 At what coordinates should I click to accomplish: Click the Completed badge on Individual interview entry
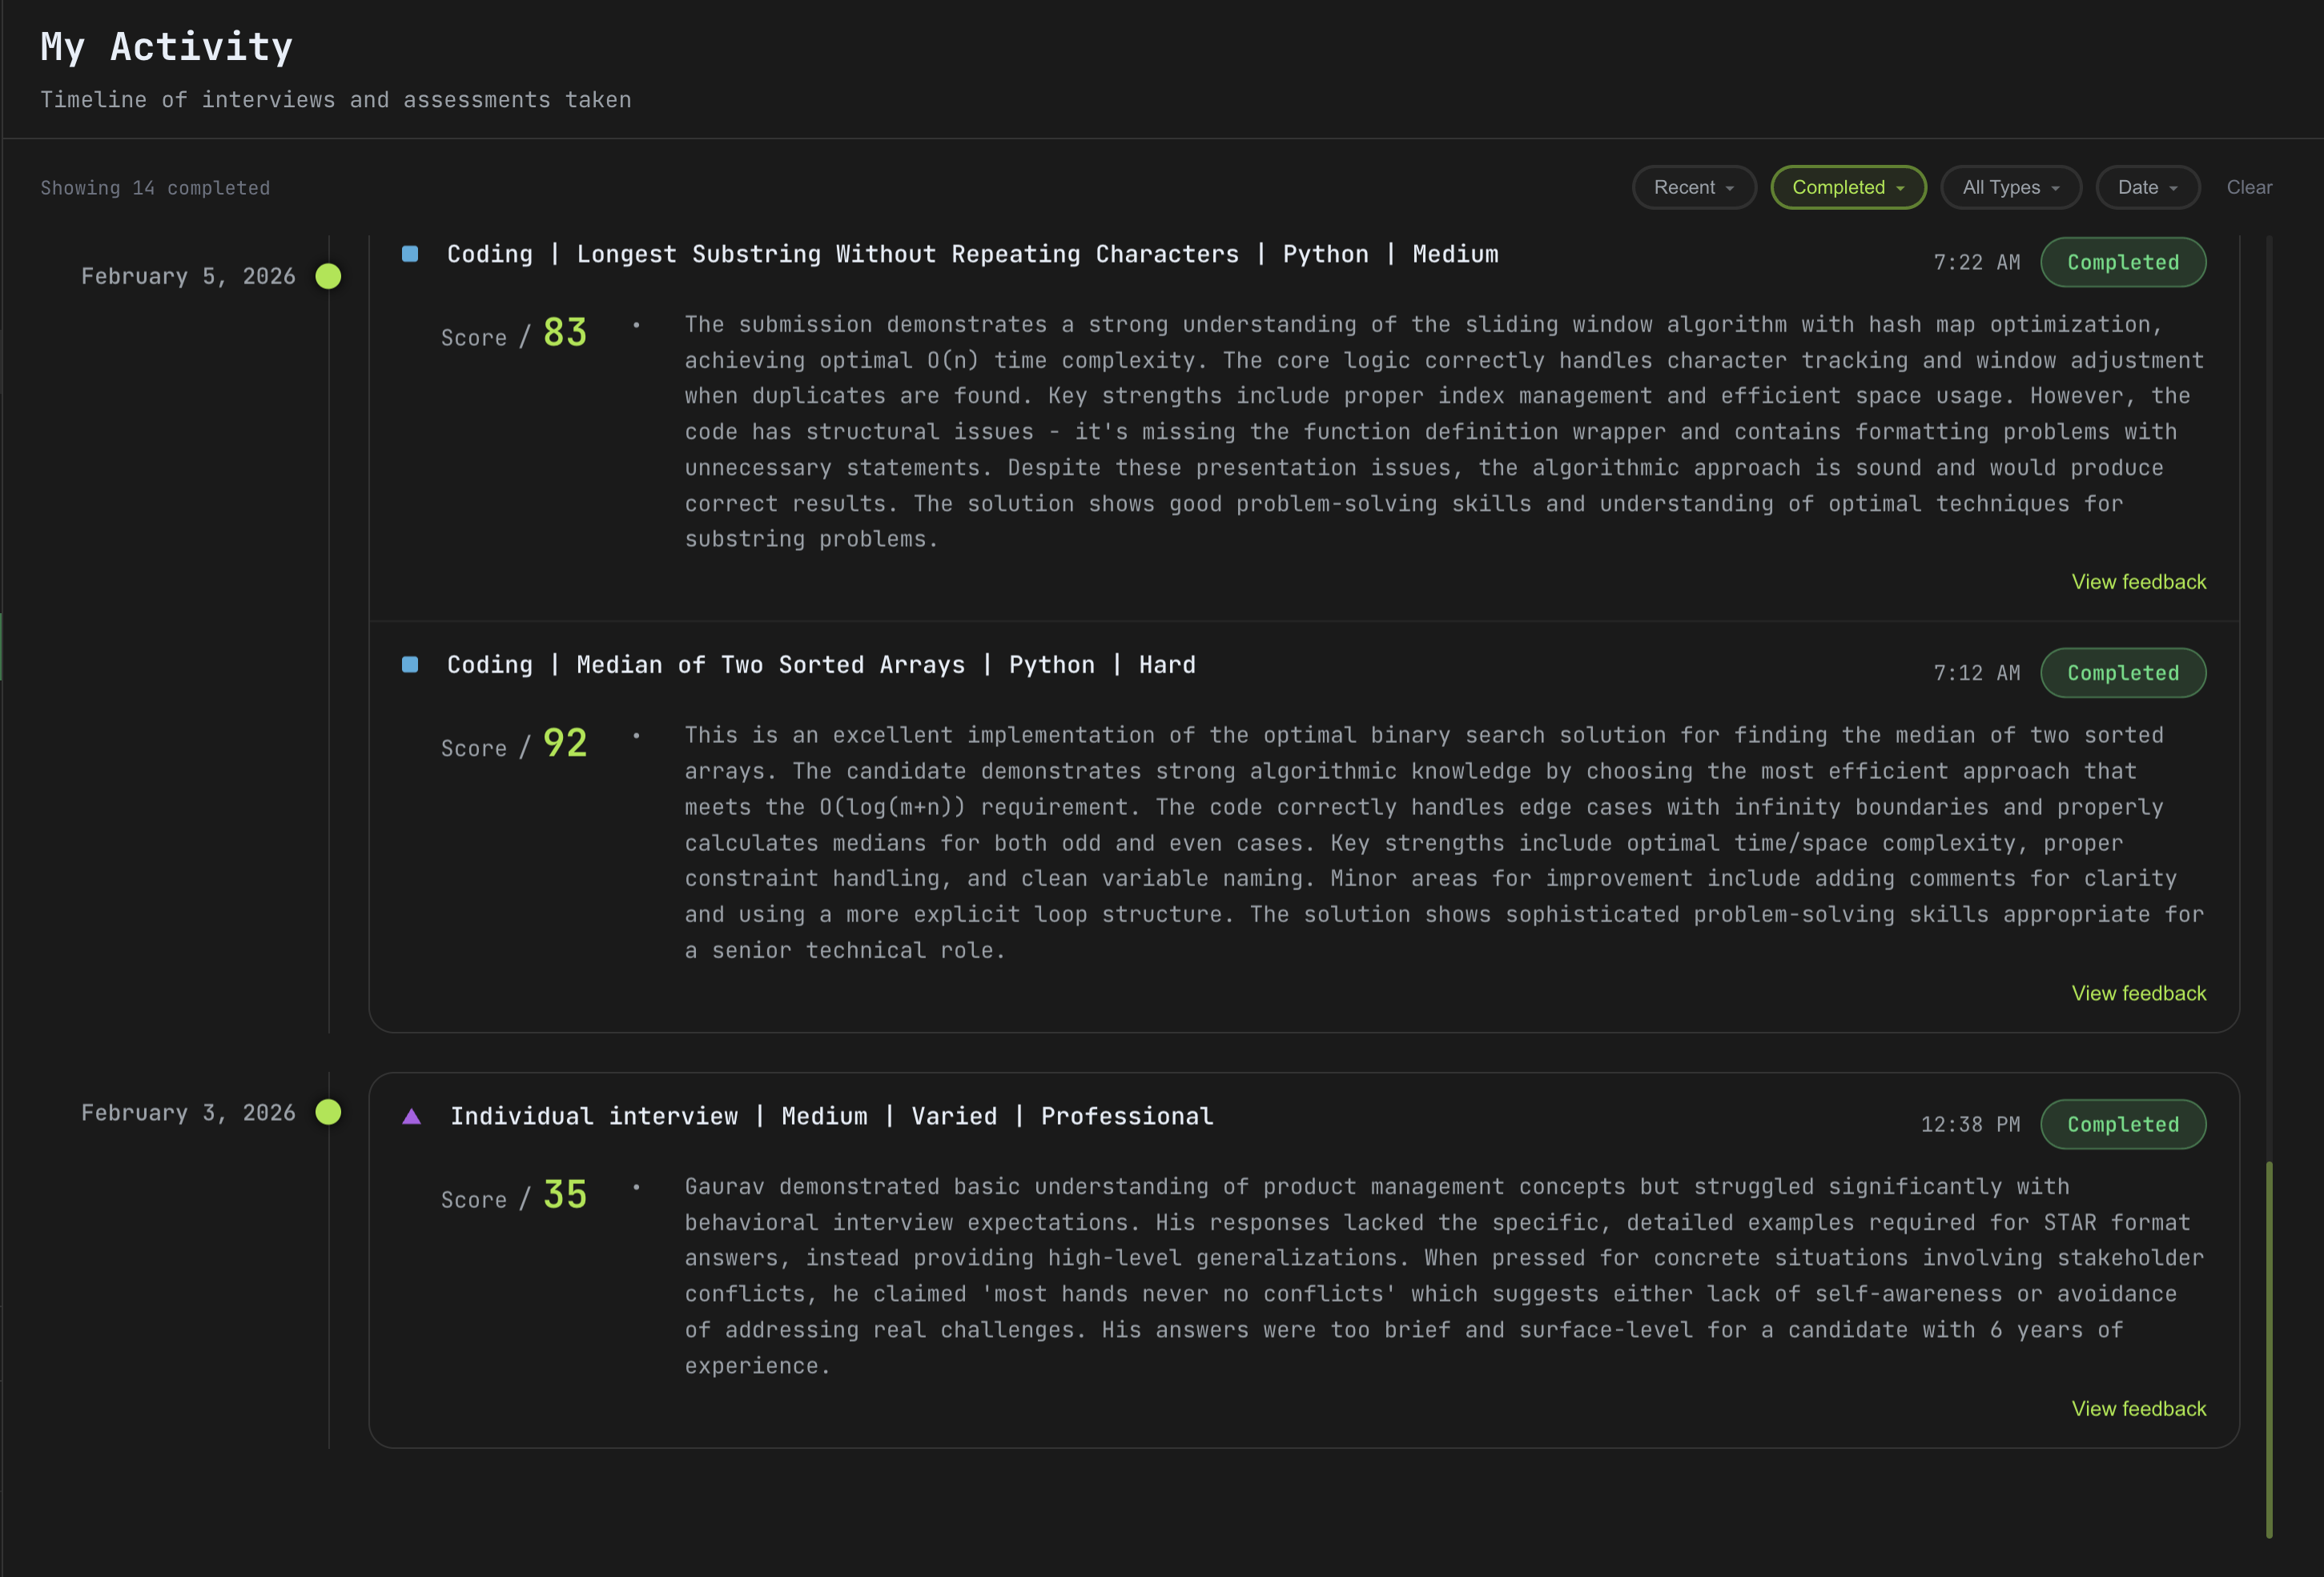[2123, 1124]
